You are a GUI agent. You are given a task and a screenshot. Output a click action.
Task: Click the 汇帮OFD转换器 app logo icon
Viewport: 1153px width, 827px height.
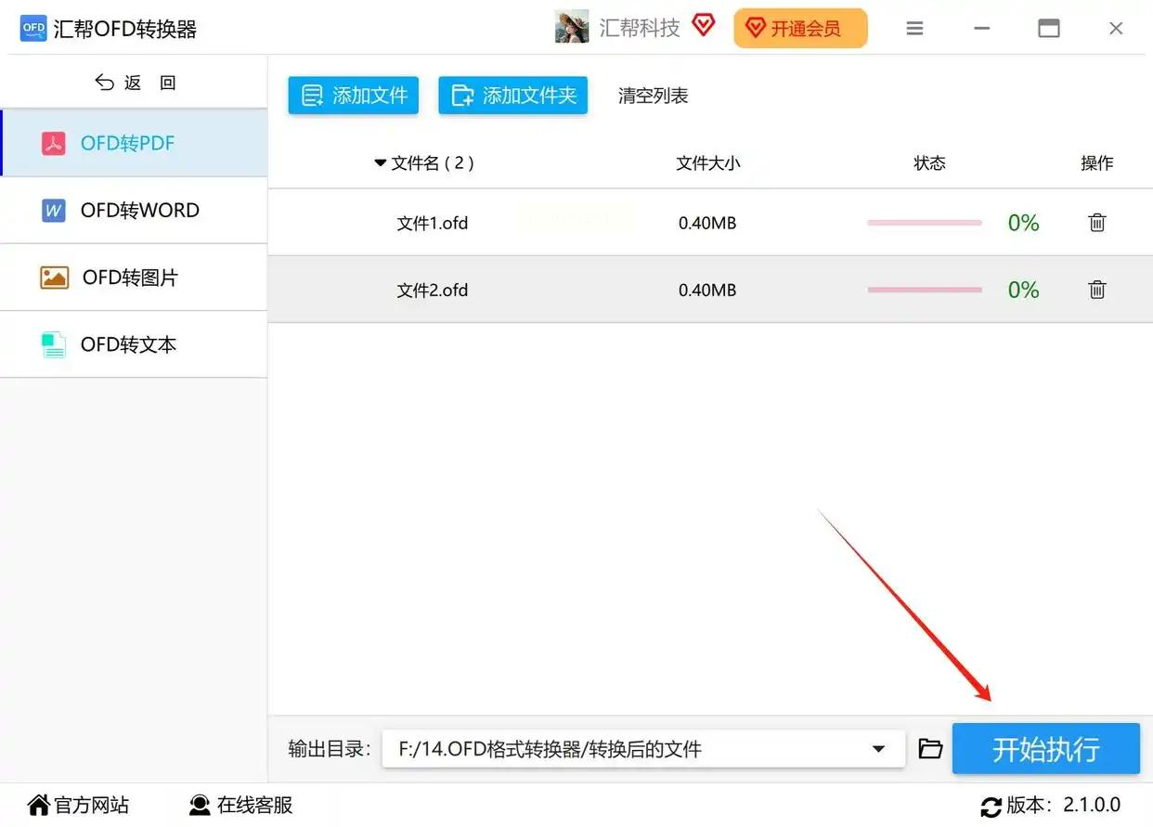click(32, 29)
